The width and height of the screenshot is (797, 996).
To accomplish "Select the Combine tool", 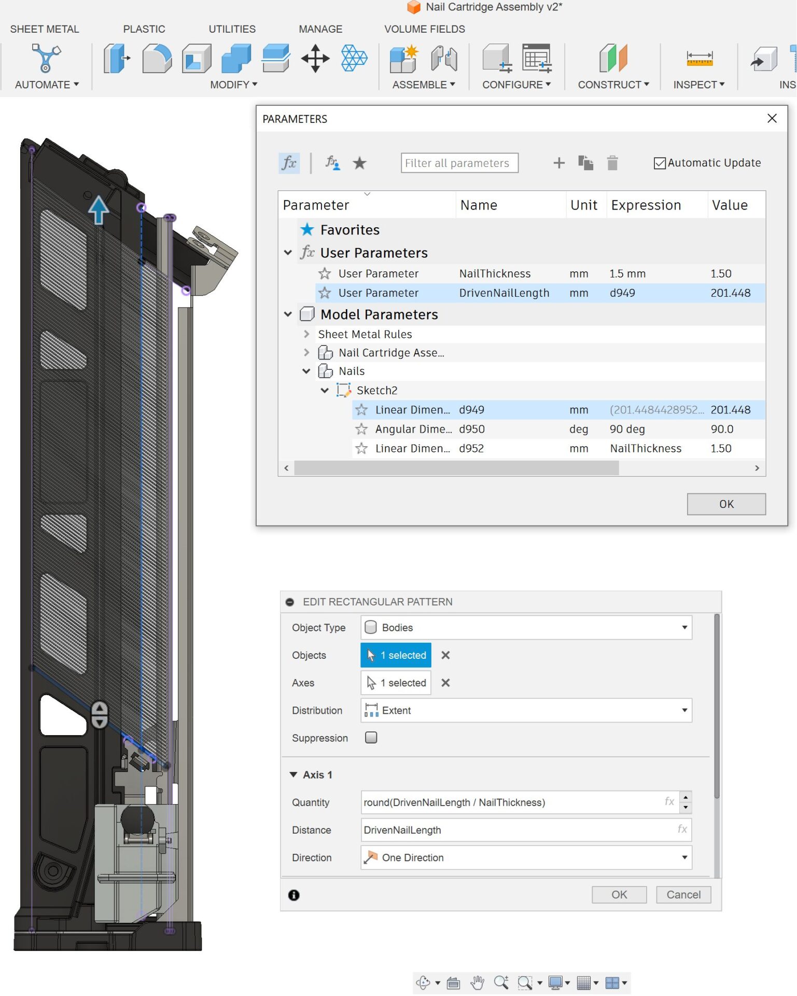I will coord(236,58).
